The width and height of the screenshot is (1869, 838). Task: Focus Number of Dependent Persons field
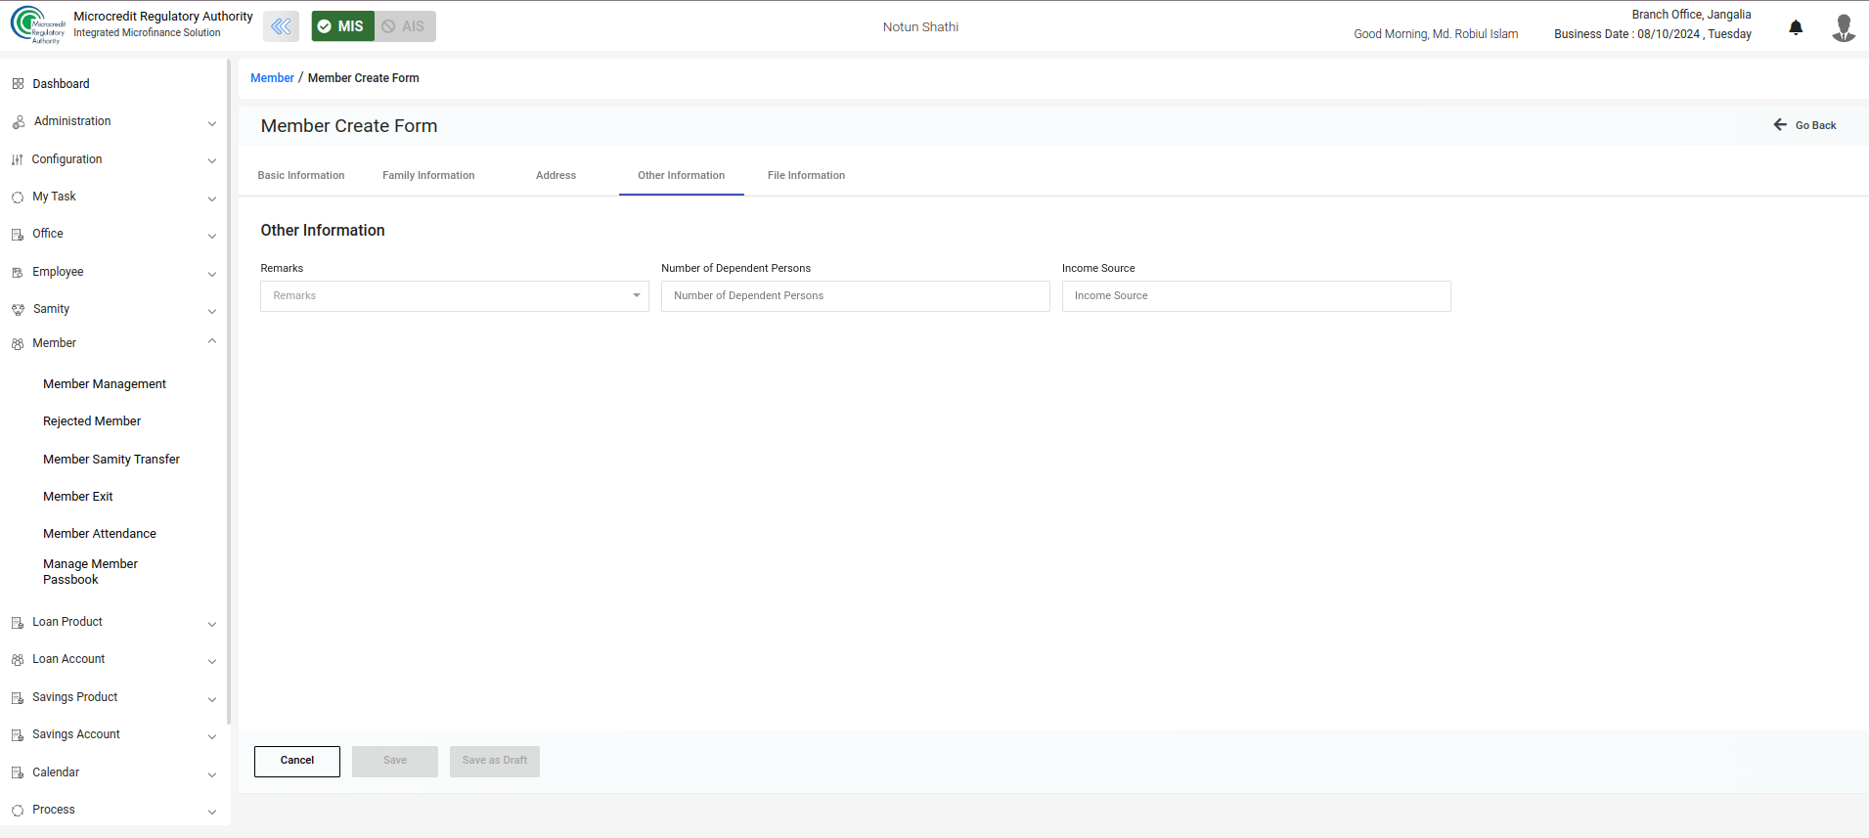856,296
